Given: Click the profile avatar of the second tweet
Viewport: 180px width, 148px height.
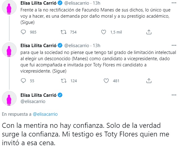Looking at the screenshot, I should coord(9,50).
